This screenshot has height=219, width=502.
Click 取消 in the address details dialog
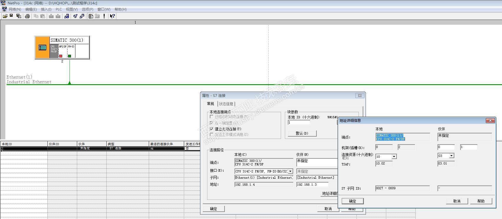pyautogui.click(x=457, y=201)
